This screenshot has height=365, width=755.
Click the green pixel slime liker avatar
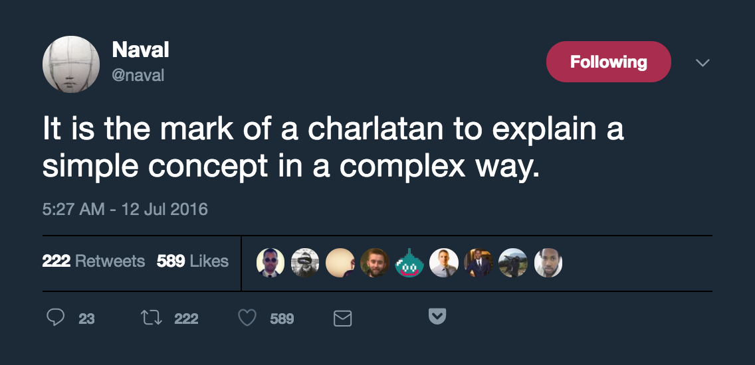click(x=409, y=263)
